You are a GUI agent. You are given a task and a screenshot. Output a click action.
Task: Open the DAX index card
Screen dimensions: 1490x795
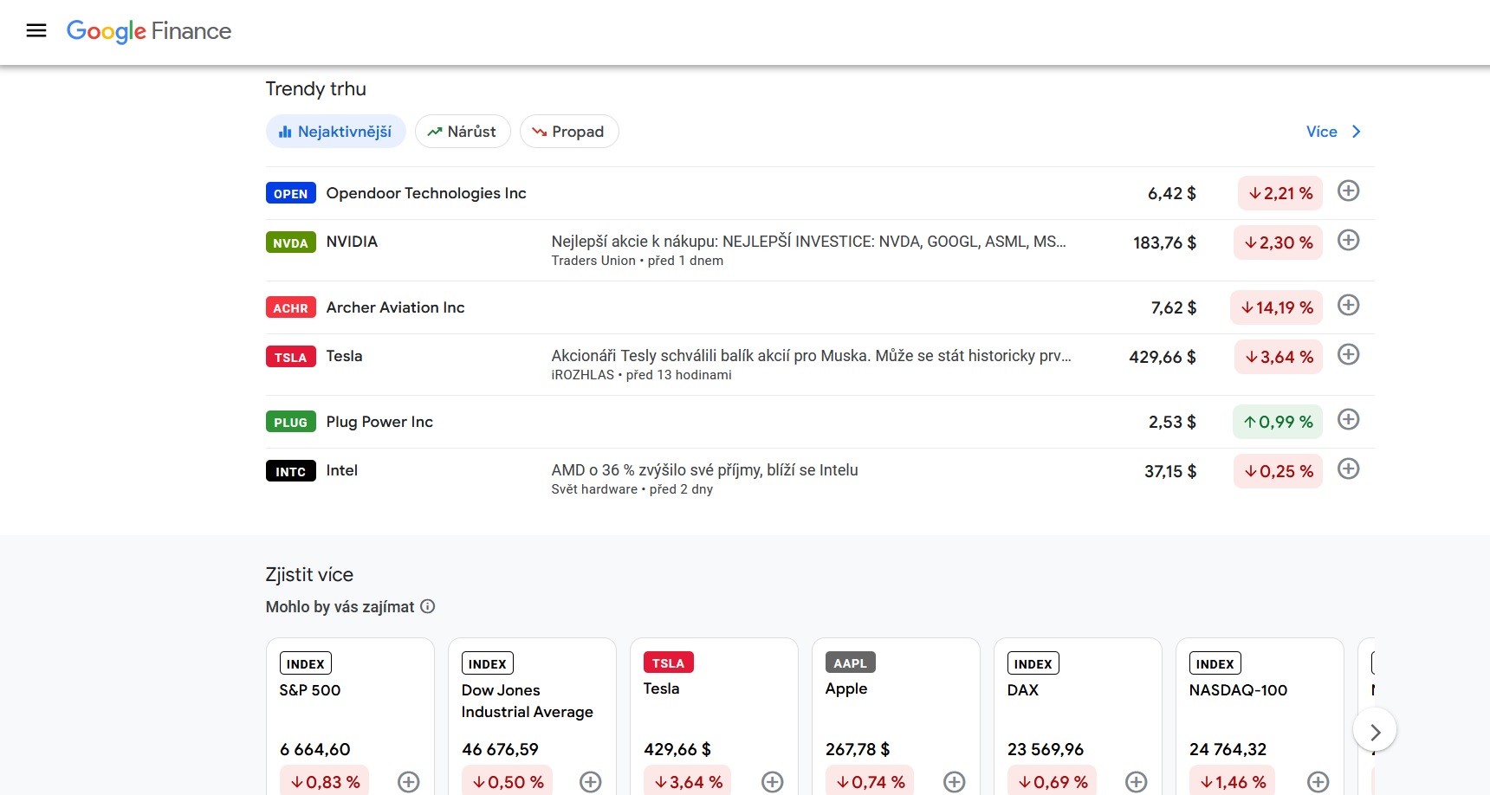[x=1077, y=710]
